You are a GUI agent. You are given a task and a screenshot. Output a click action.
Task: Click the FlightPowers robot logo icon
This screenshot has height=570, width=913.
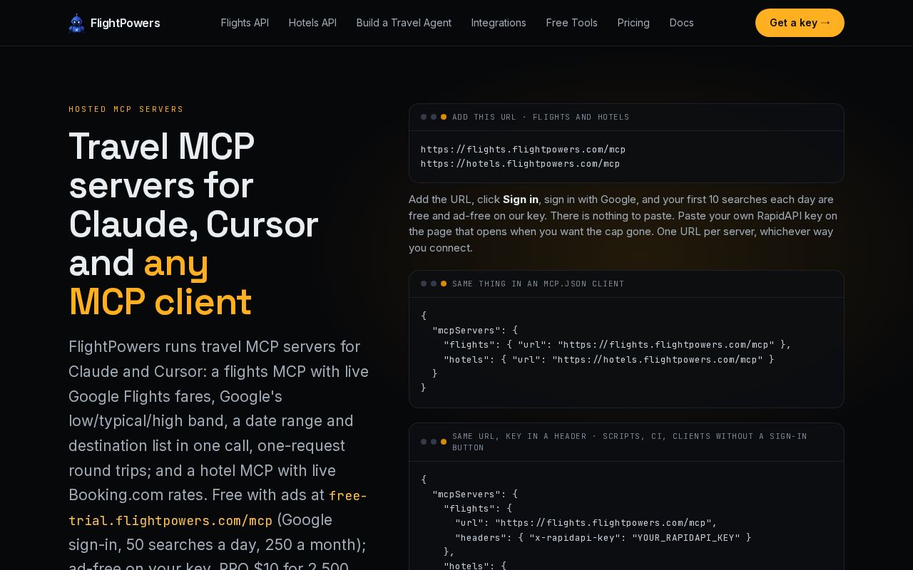pyautogui.click(x=76, y=23)
